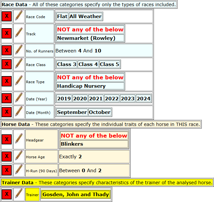Click the Race Class category label
Viewport: 214px width, 202px height.
click(x=39, y=64)
